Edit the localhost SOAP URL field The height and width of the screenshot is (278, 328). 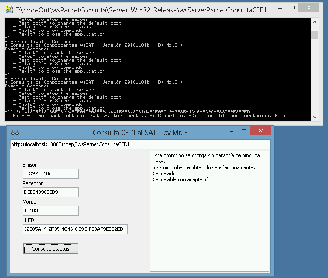pyautogui.click(x=140, y=144)
